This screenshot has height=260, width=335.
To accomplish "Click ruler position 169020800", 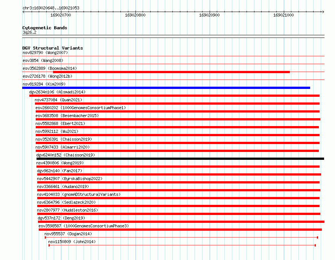I will coord(135,15).
